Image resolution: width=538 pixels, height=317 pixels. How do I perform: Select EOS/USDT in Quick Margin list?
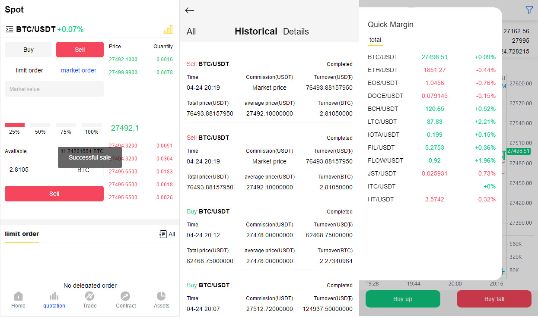[x=432, y=83]
